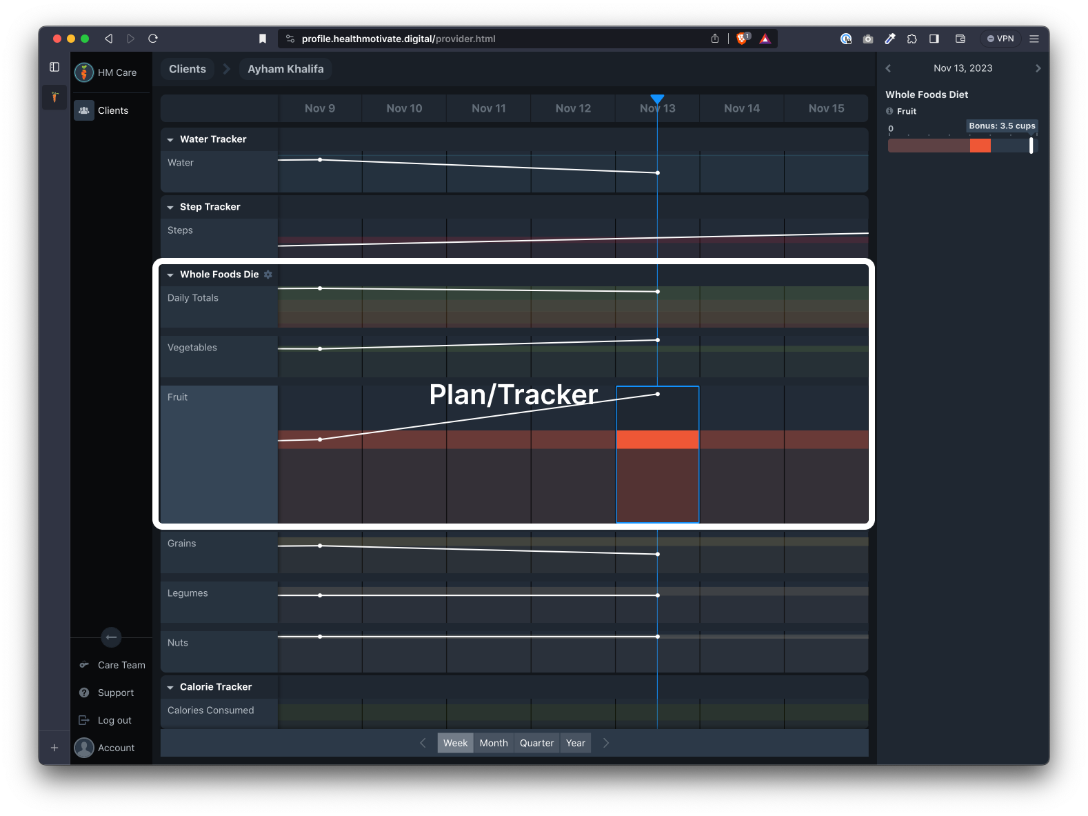Collapse the Whole Foods Diet section
The width and height of the screenshot is (1088, 816).
(x=170, y=275)
